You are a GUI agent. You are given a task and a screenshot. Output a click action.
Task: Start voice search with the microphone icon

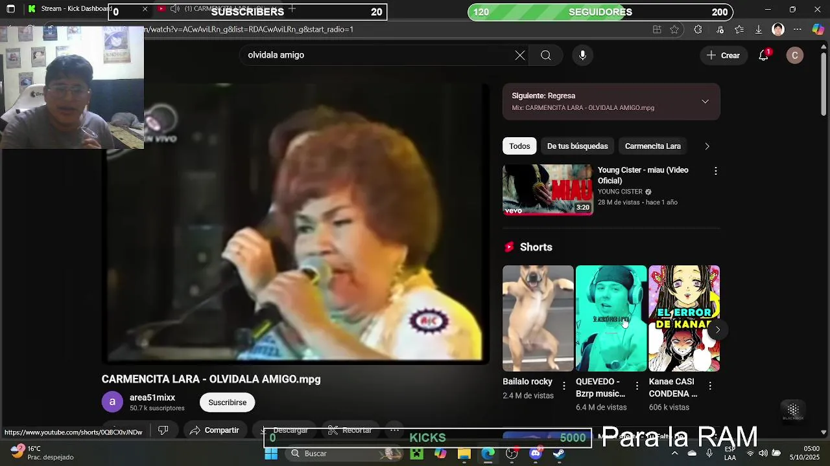(x=582, y=55)
